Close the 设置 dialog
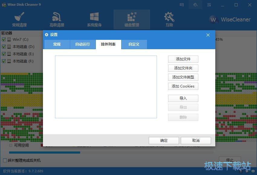The height and width of the screenshot is (175, 257). [x=208, y=35]
